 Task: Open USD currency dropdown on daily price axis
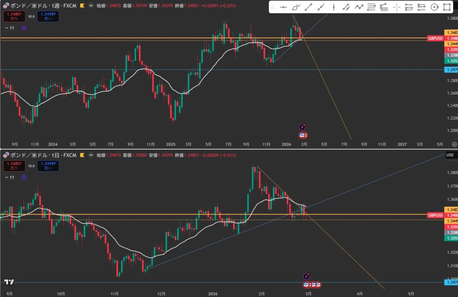[x=450, y=155]
